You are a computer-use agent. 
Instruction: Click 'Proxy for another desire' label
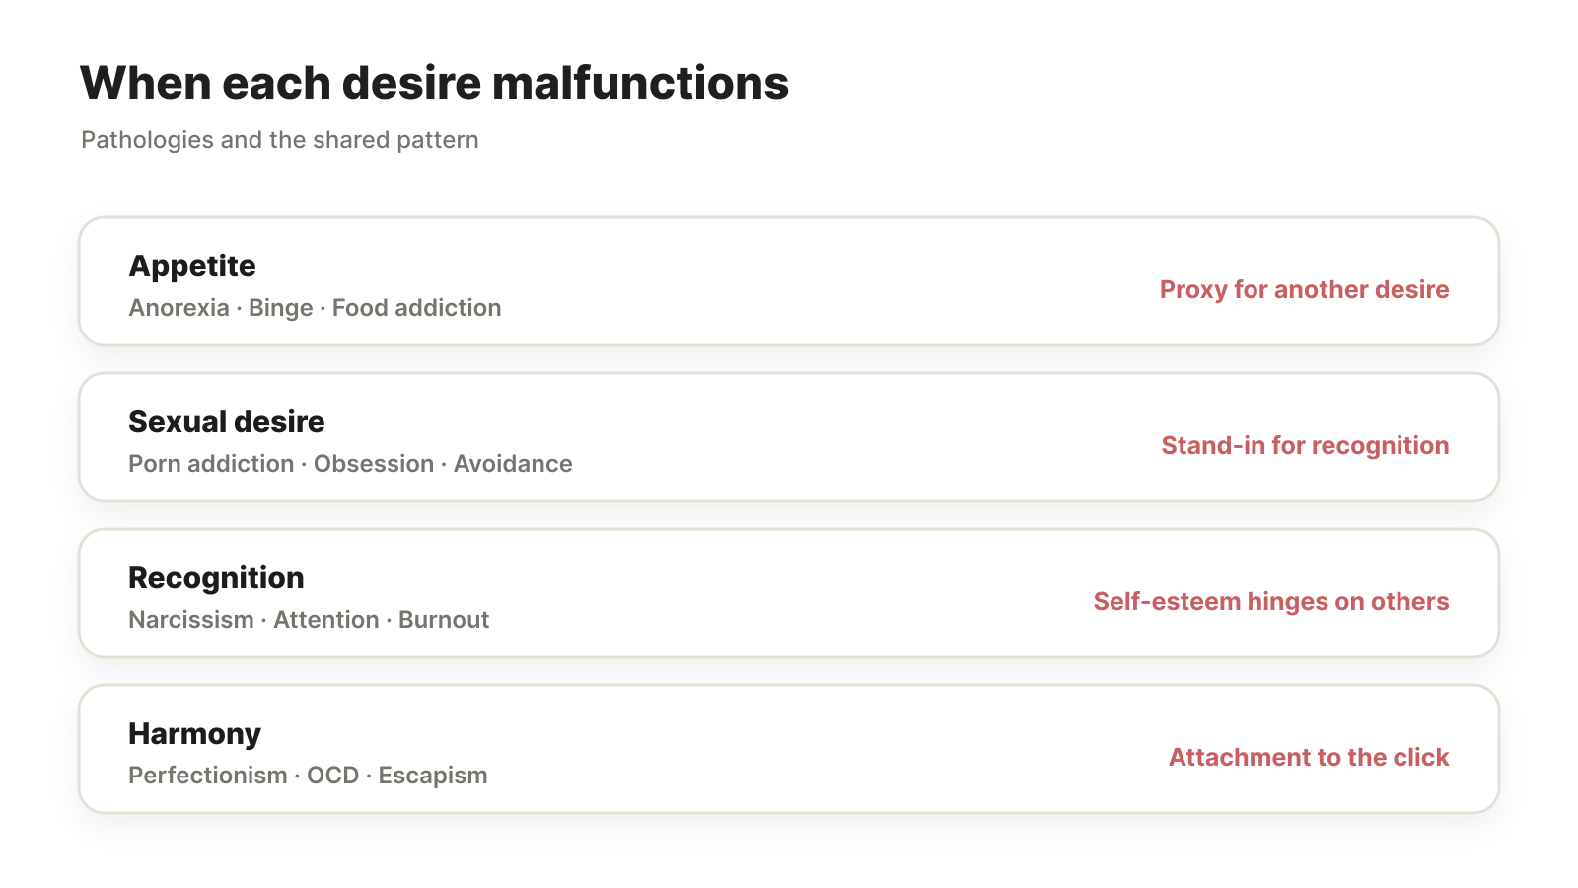(x=1304, y=289)
